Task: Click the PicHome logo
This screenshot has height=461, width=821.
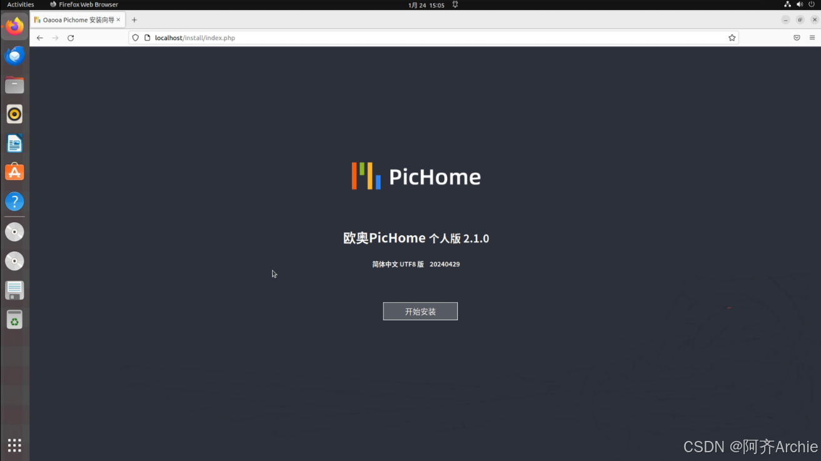Action: coord(416,176)
